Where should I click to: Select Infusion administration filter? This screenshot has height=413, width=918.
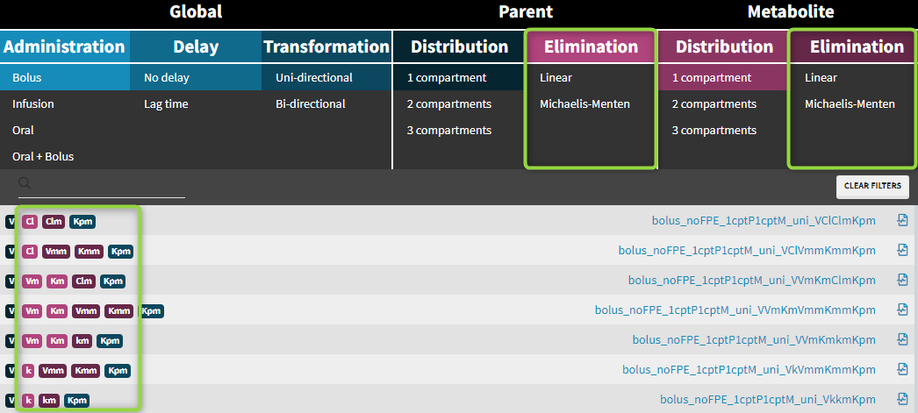pos(33,103)
